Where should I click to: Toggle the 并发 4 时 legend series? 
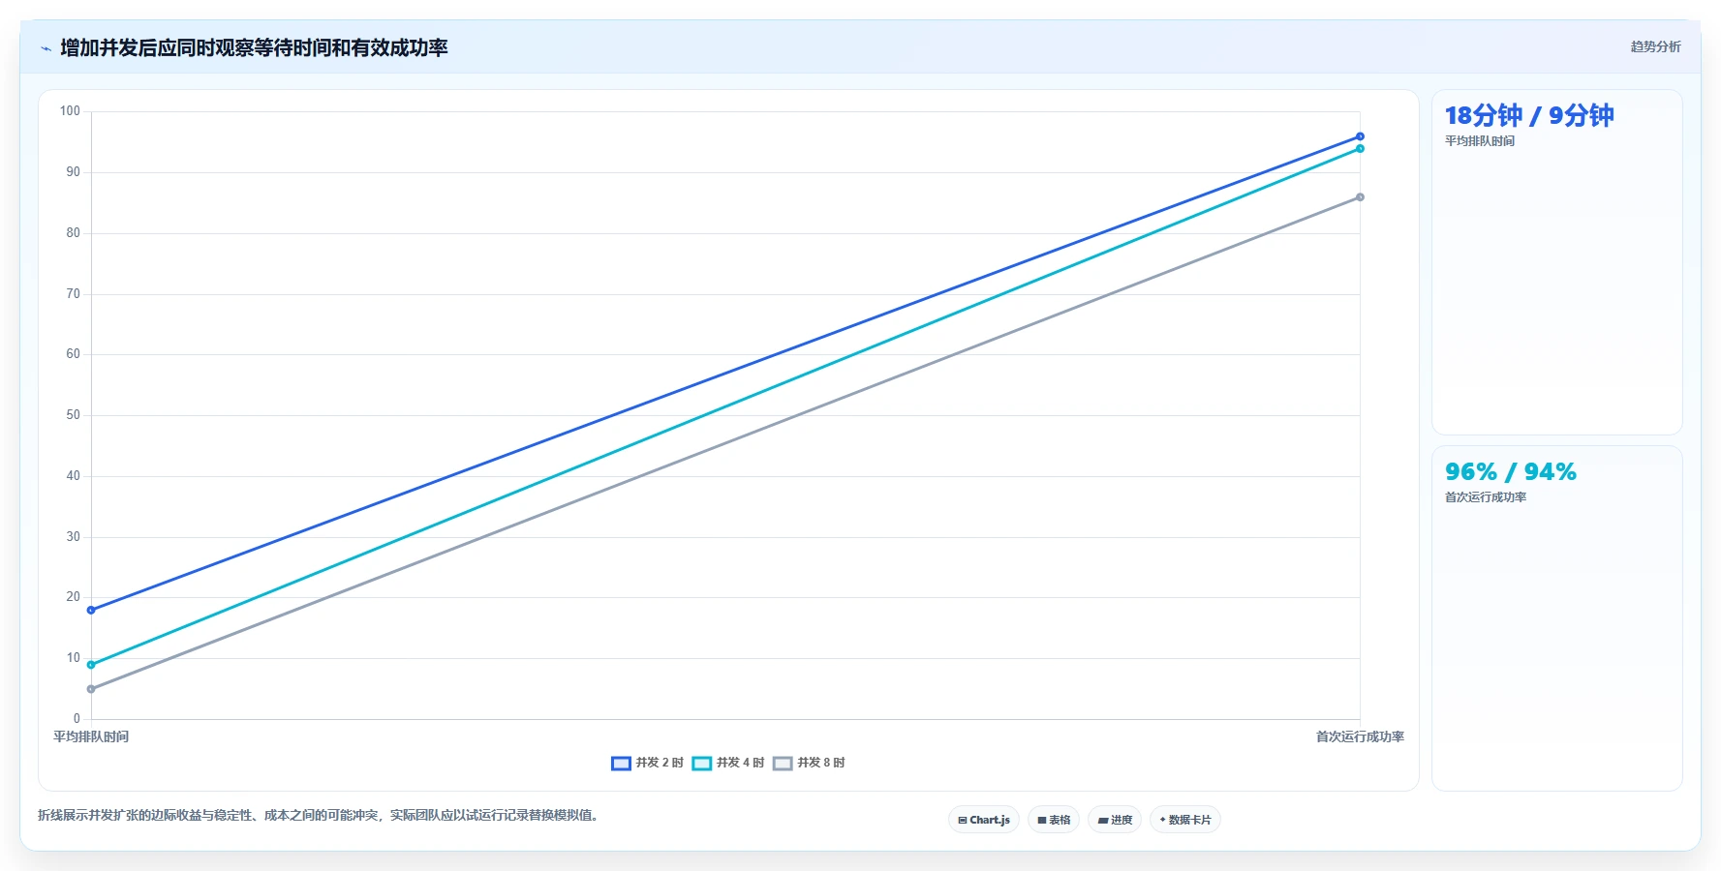coord(728,763)
